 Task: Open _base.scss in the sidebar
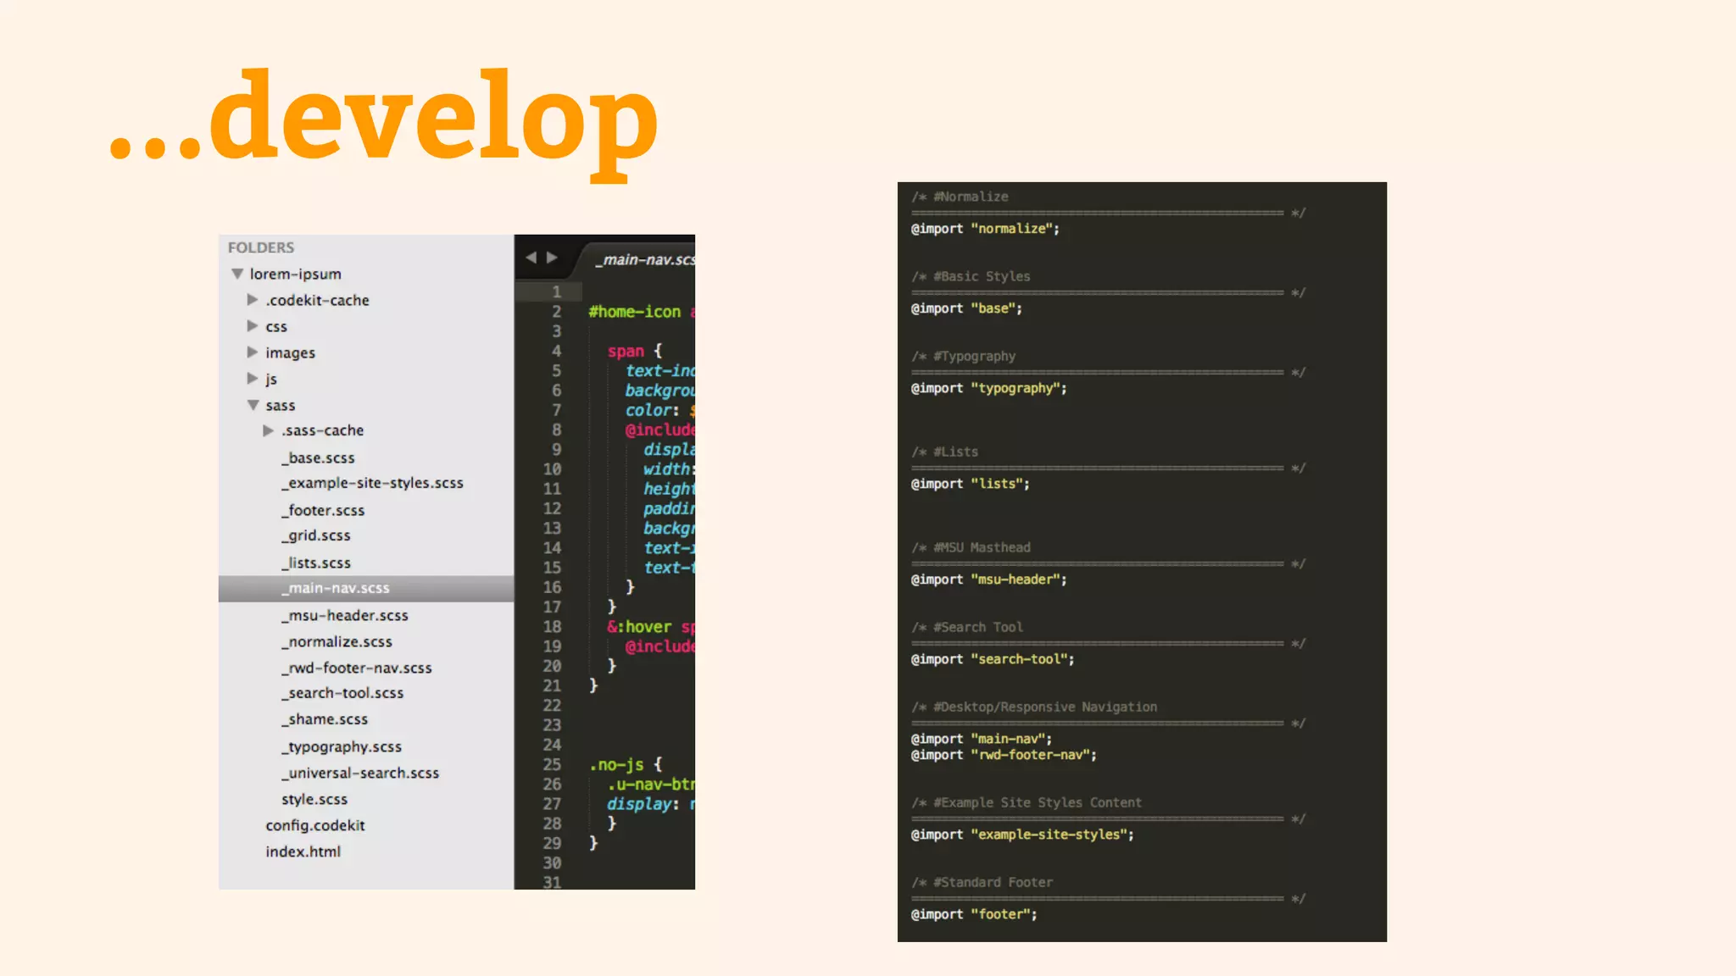coord(318,457)
